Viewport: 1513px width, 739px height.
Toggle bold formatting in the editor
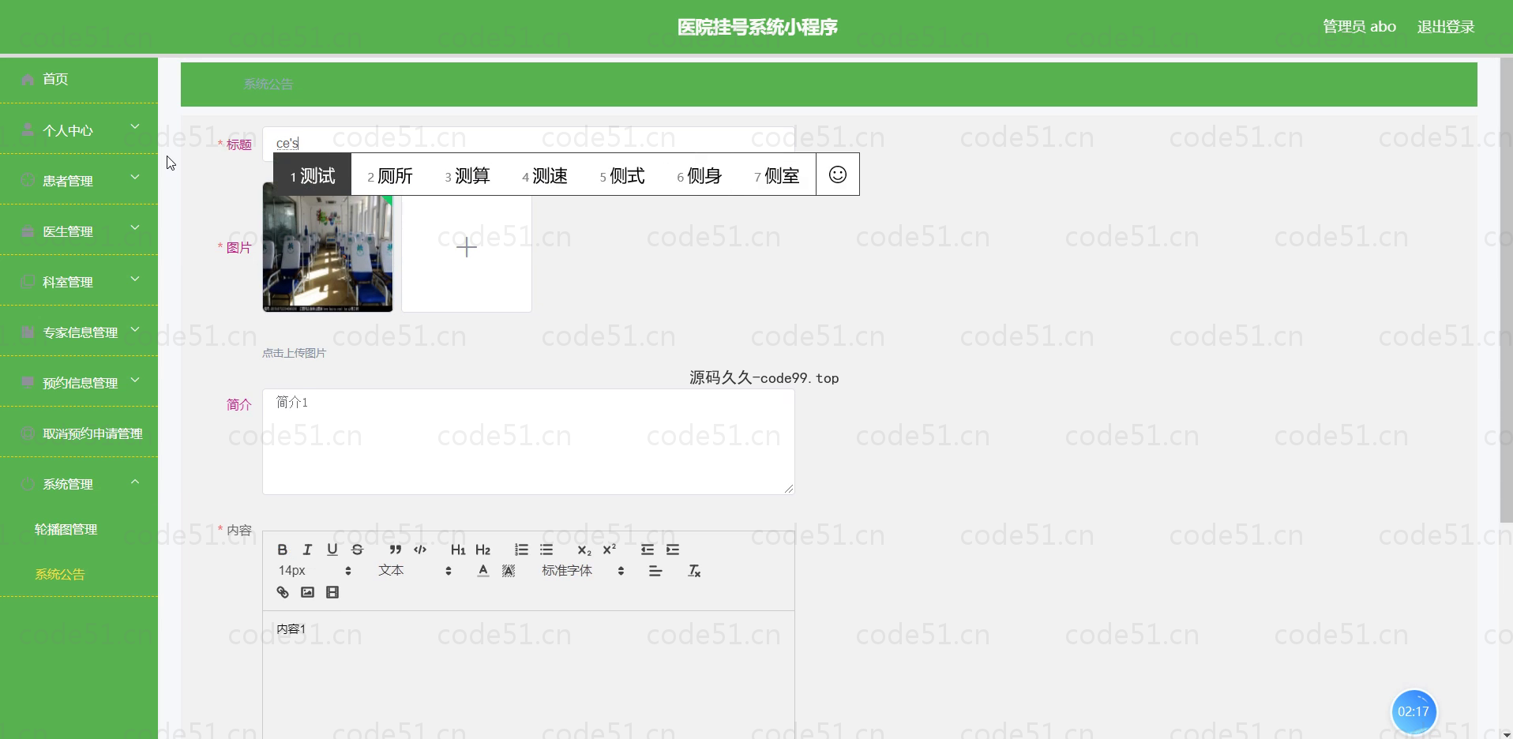[283, 550]
